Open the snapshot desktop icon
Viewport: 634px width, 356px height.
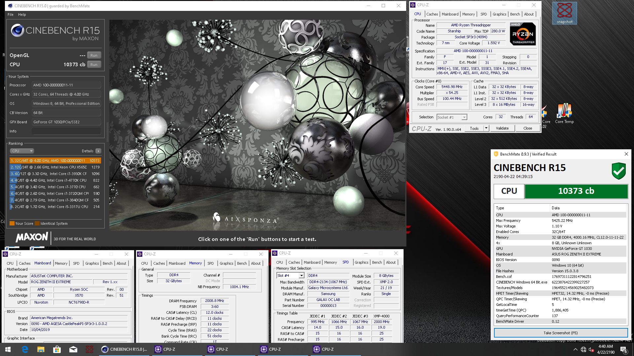tap(564, 13)
